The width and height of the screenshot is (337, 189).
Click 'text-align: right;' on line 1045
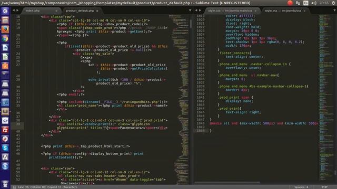coord(243,112)
